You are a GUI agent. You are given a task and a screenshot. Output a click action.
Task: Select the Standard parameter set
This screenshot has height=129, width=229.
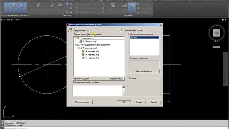click(144, 38)
